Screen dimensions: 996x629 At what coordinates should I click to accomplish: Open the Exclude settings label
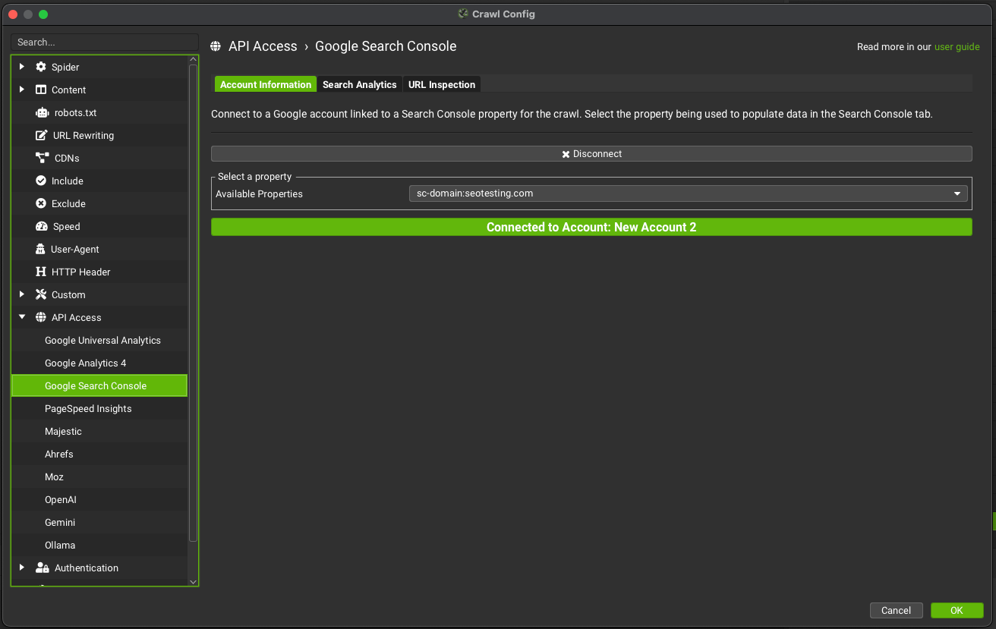click(x=68, y=203)
